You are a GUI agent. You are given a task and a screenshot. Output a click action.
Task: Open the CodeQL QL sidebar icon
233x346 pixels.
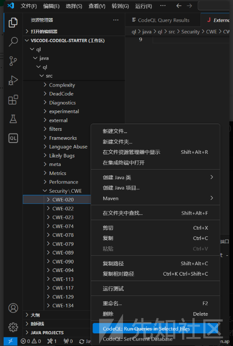13,138
